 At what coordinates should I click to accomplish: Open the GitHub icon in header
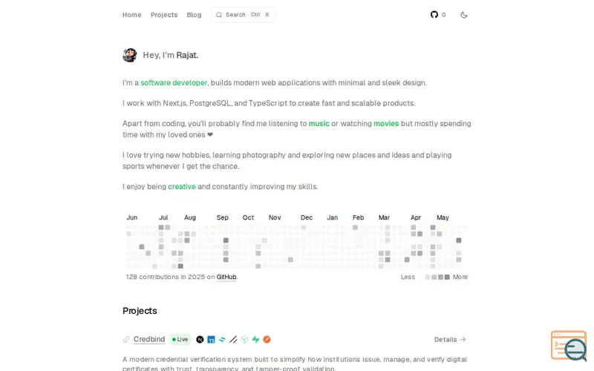[434, 15]
